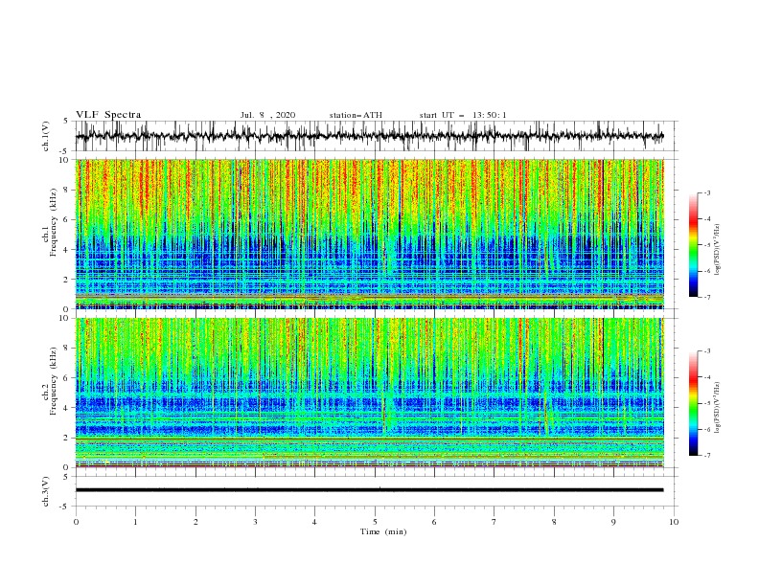Image resolution: width=759 pixels, height=586 pixels.
Task: Click the ch.2 "Frequency (kHz)" axis label
Action: (53, 381)
